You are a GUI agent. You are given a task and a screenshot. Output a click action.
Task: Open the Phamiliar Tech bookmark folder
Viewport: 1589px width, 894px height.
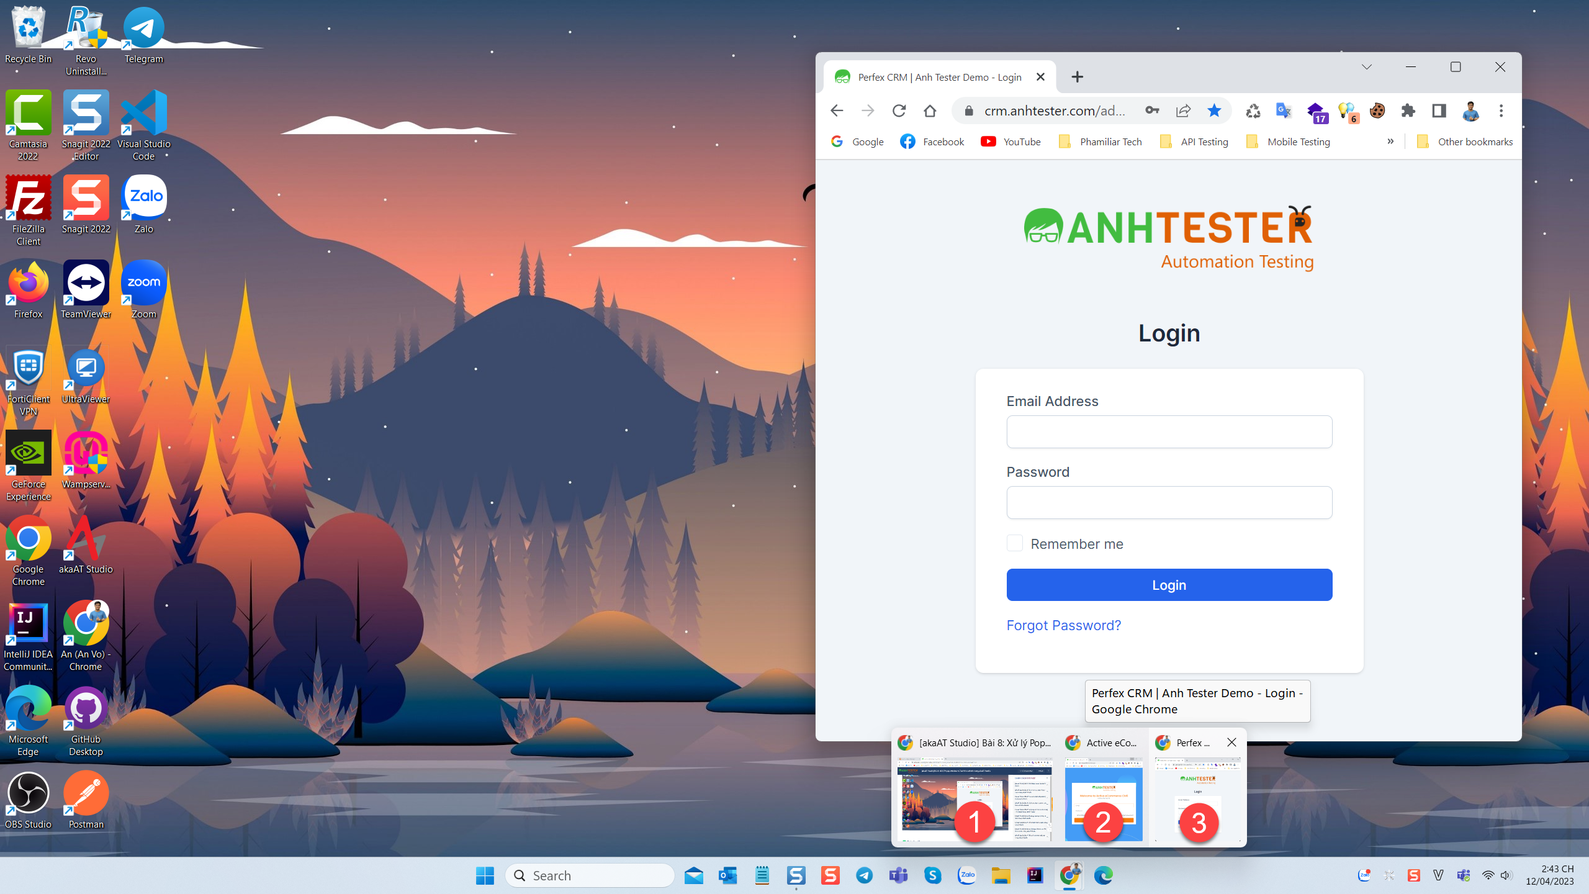[x=1100, y=142]
